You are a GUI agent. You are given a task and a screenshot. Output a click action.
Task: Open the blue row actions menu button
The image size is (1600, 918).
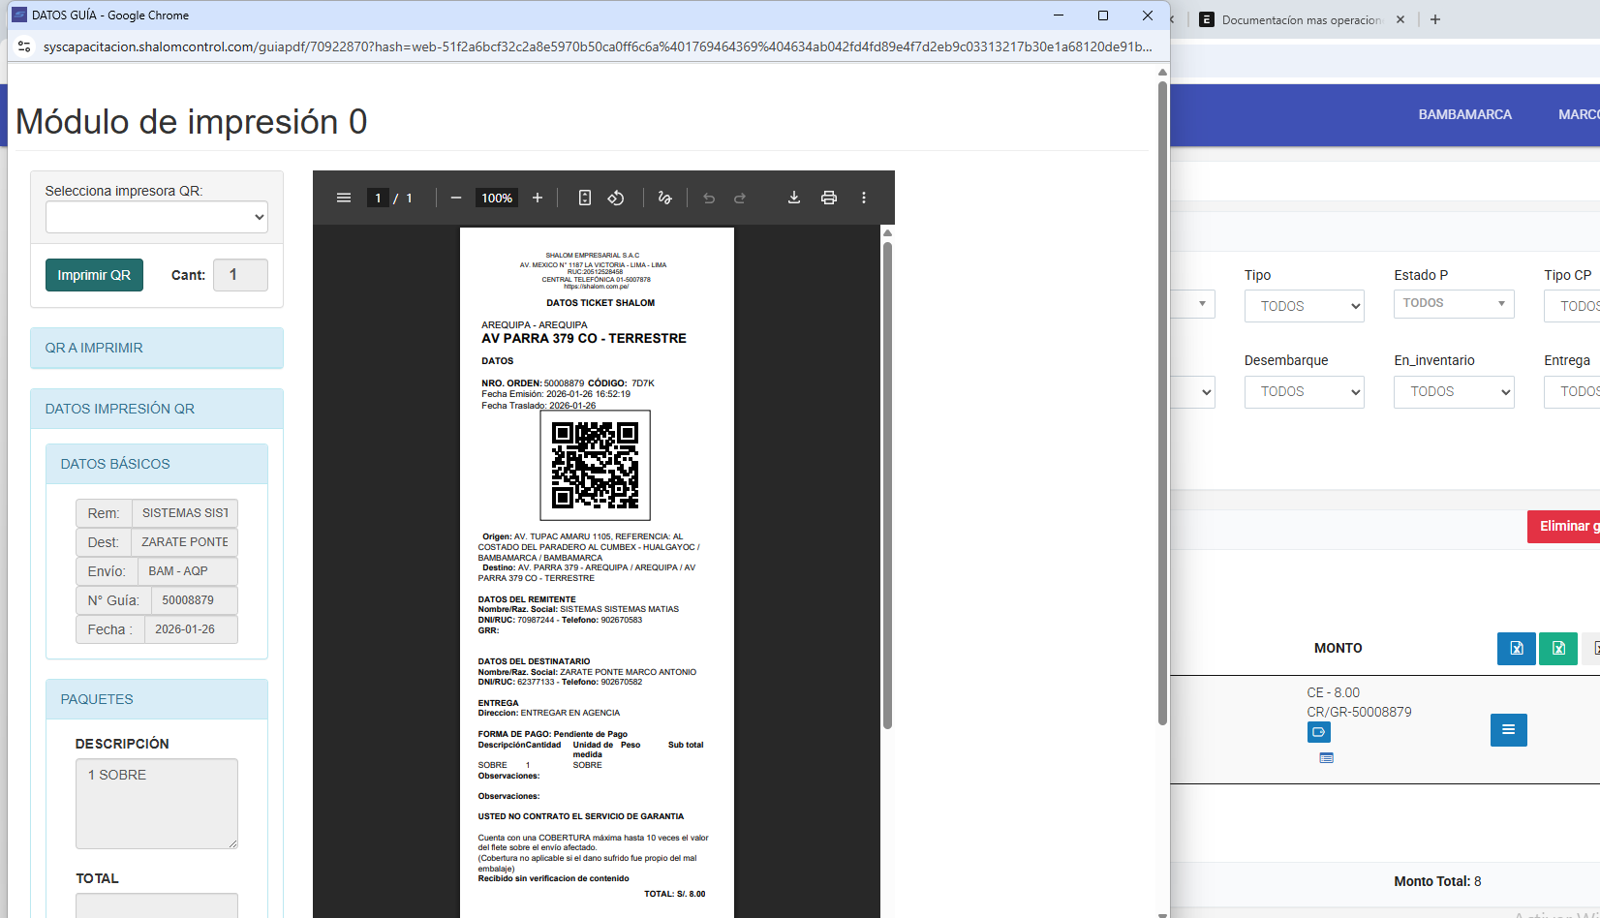pyautogui.click(x=1508, y=730)
